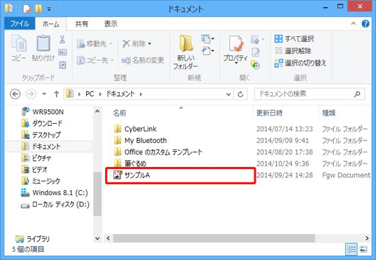
Task: Click the 削除 delete X icon
Action: click(126, 44)
